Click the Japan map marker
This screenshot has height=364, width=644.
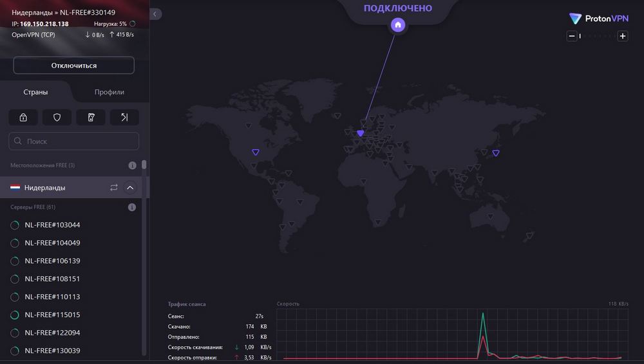[496, 153]
